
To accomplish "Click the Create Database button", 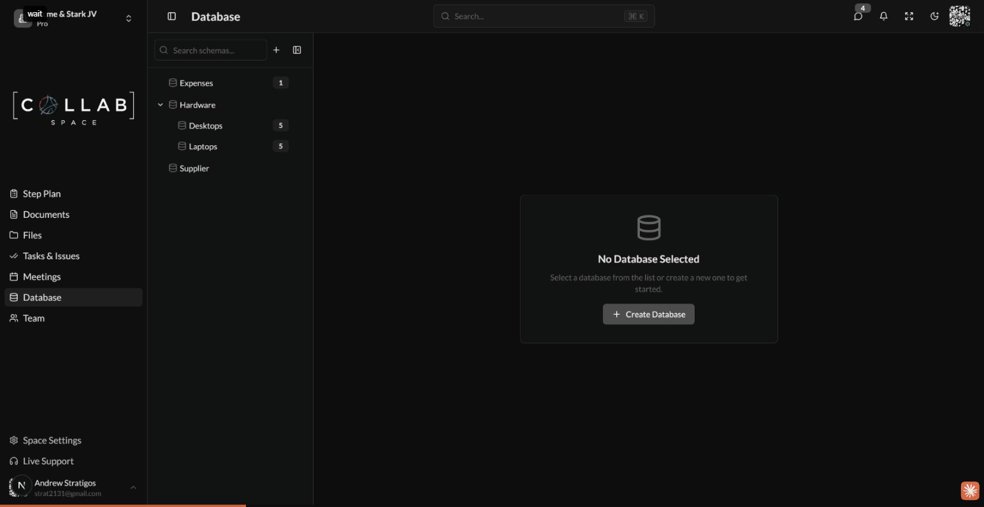I will [x=648, y=314].
